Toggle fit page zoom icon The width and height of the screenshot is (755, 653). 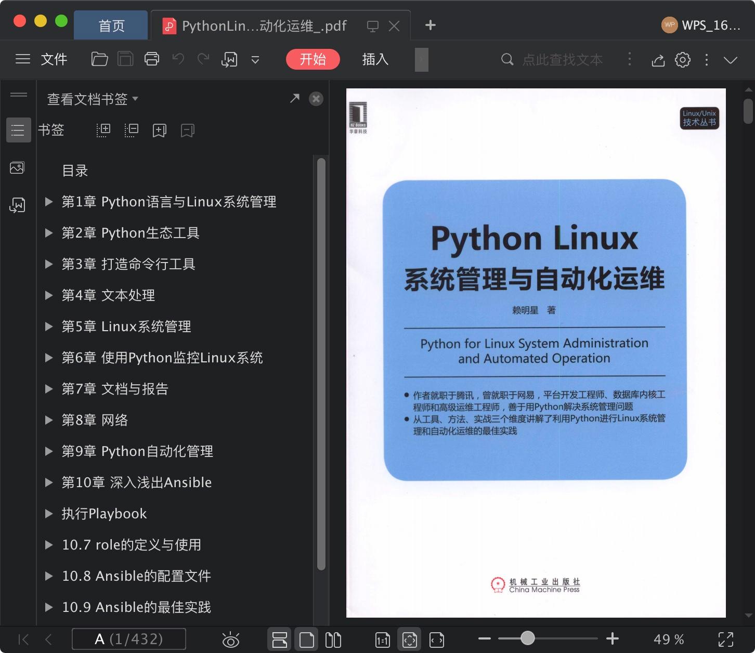(x=410, y=639)
